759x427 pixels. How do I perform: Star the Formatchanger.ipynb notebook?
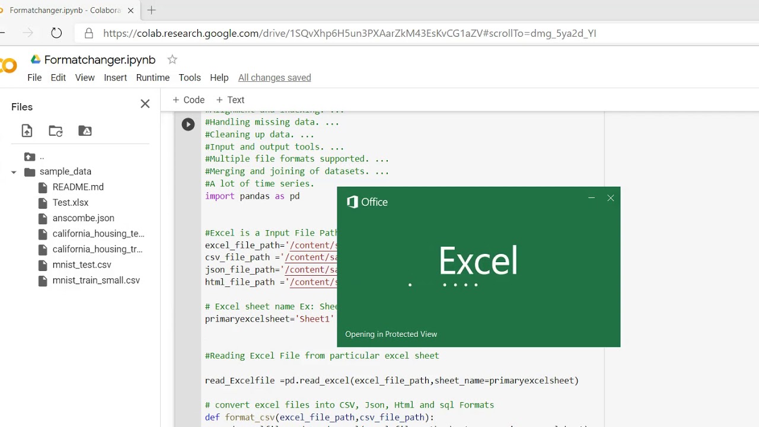tap(172, 59)
